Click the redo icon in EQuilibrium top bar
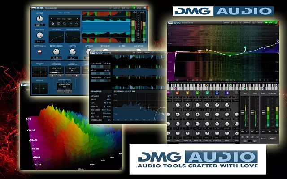Image resolution: width=287 pixels, height=179 pixels. pyautogui.click(x=236, y=23)
